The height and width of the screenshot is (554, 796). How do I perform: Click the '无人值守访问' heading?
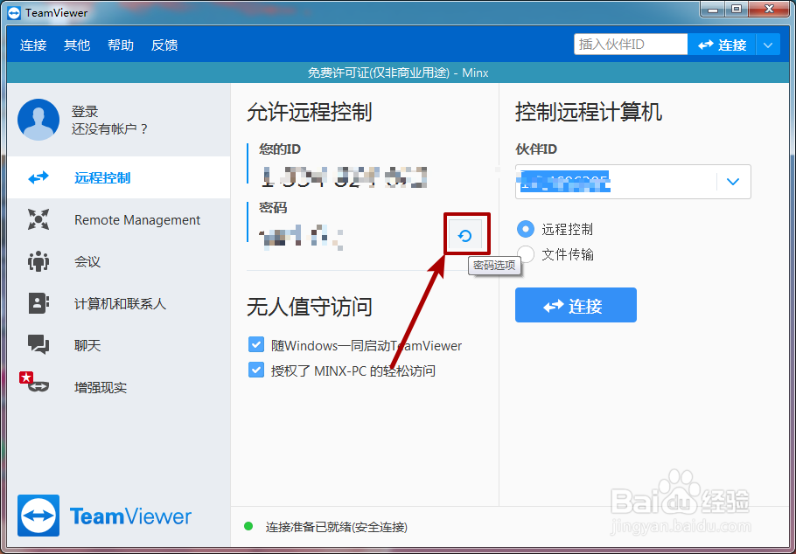click(309, 307)
